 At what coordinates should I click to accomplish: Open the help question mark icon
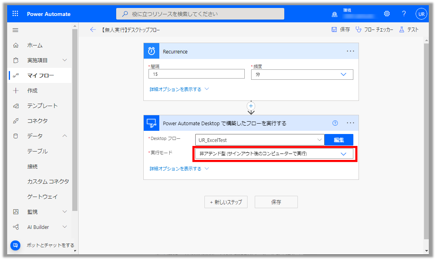pyautogui.click(x=404, y=14)
